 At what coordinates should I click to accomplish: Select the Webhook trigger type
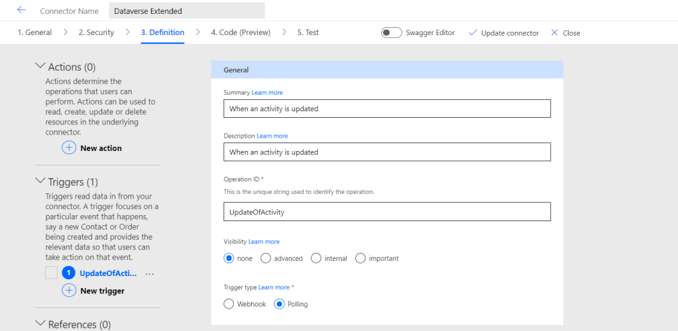(x=229, y=304)
